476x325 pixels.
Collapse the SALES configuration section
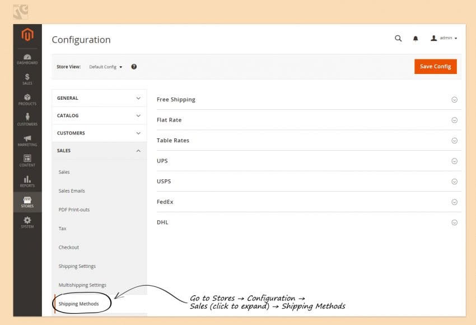(99, 151)
